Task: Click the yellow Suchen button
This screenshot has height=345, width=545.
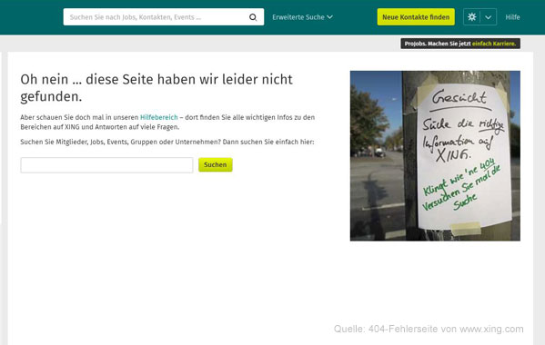Action: [x=215, y=164]
